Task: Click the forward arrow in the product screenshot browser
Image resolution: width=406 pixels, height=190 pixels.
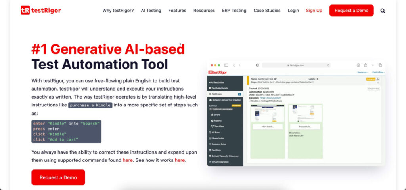Action: click(239, 65)
